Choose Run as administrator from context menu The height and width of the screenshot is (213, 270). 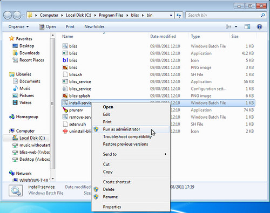point(131,129)
